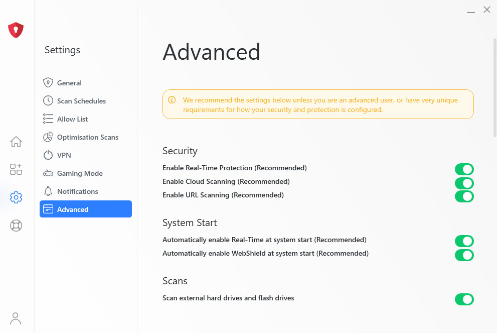497x333 pixels.
Task: Click the apps grid plus icon
Action: point(16,169)
